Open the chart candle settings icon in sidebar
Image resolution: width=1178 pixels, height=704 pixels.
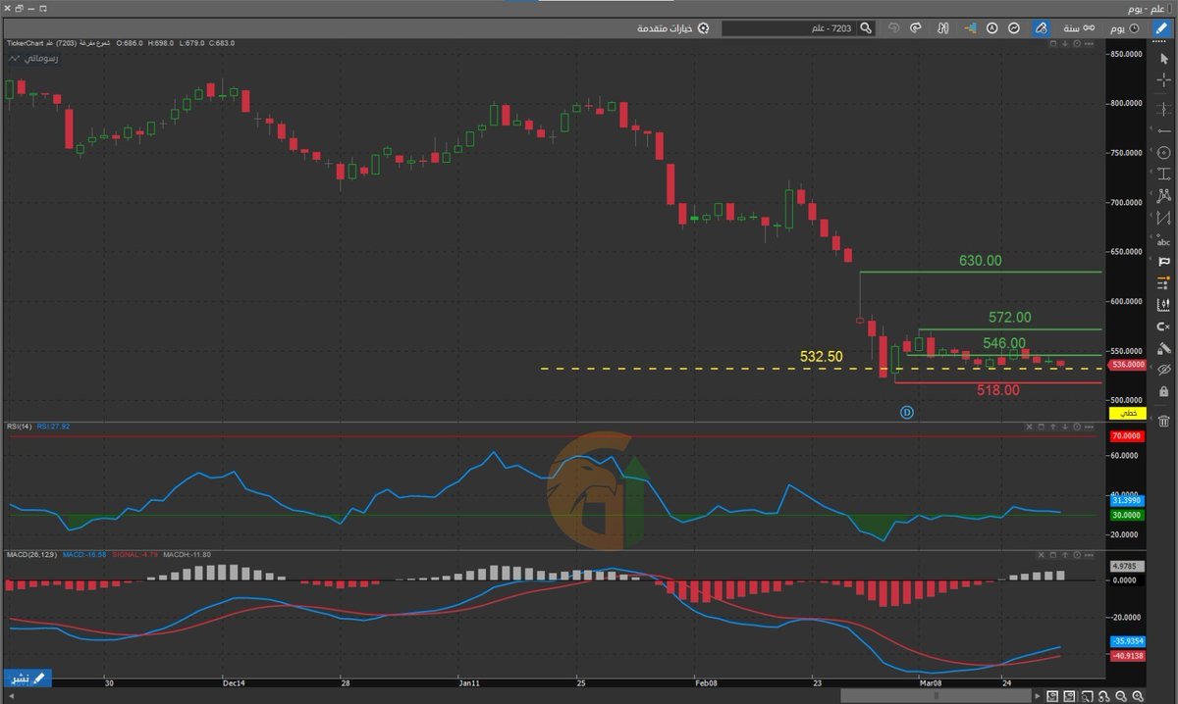tap(1163, 305)
